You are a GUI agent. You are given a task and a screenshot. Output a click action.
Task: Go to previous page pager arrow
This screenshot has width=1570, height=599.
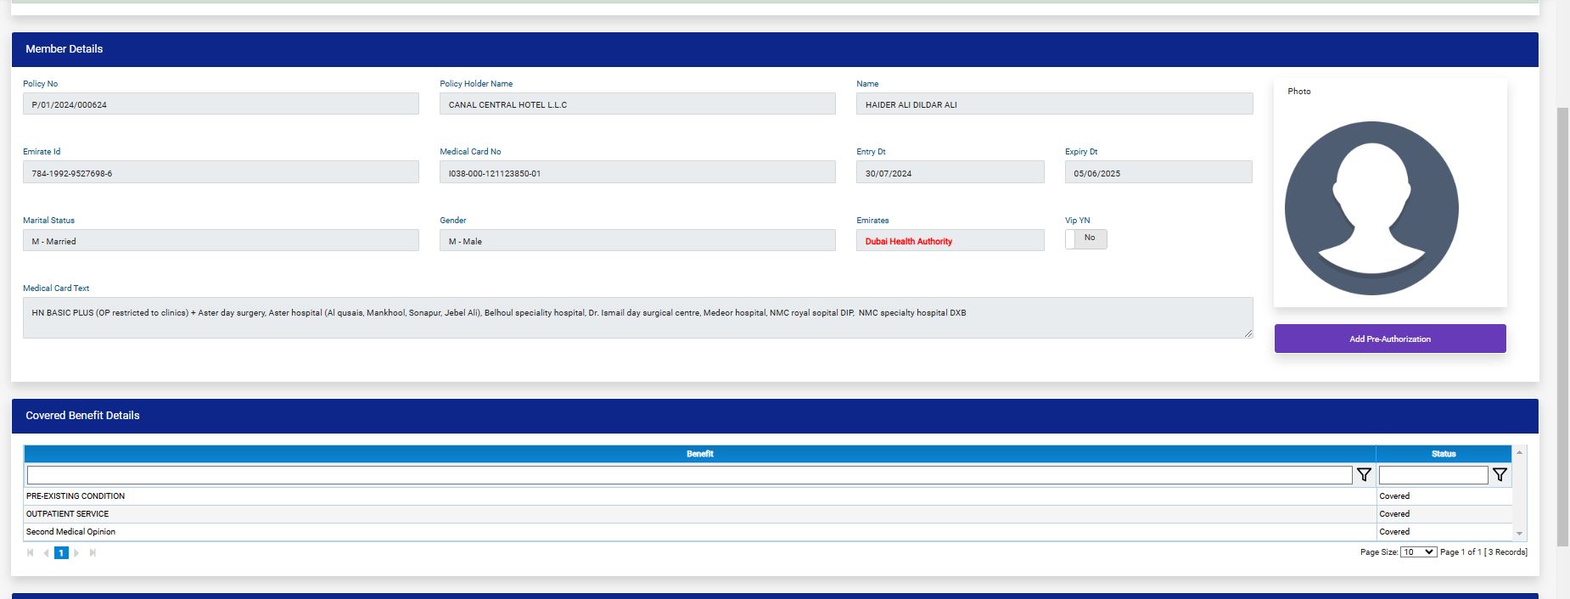coord(46,552)
